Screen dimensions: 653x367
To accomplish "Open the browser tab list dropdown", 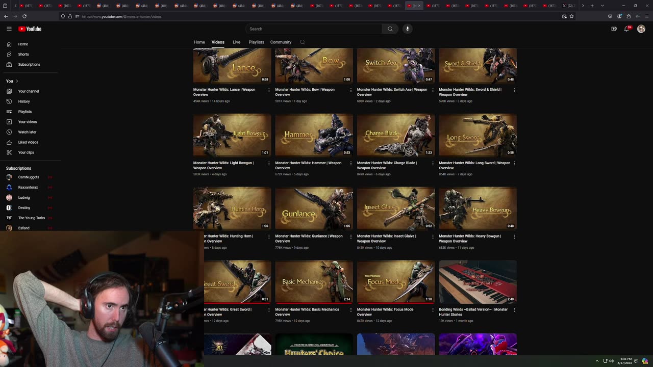I will pos(602,6).
